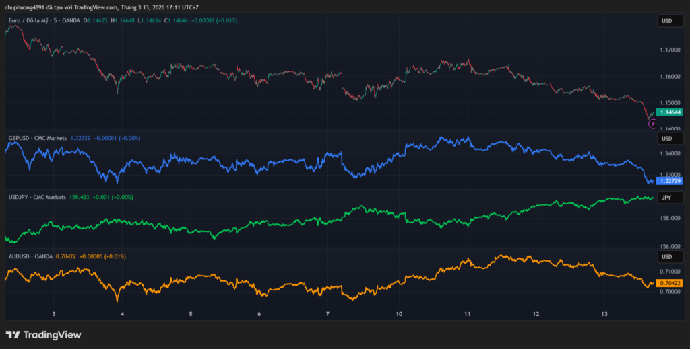Click the purple lightning bolt icon

point(652,124)
